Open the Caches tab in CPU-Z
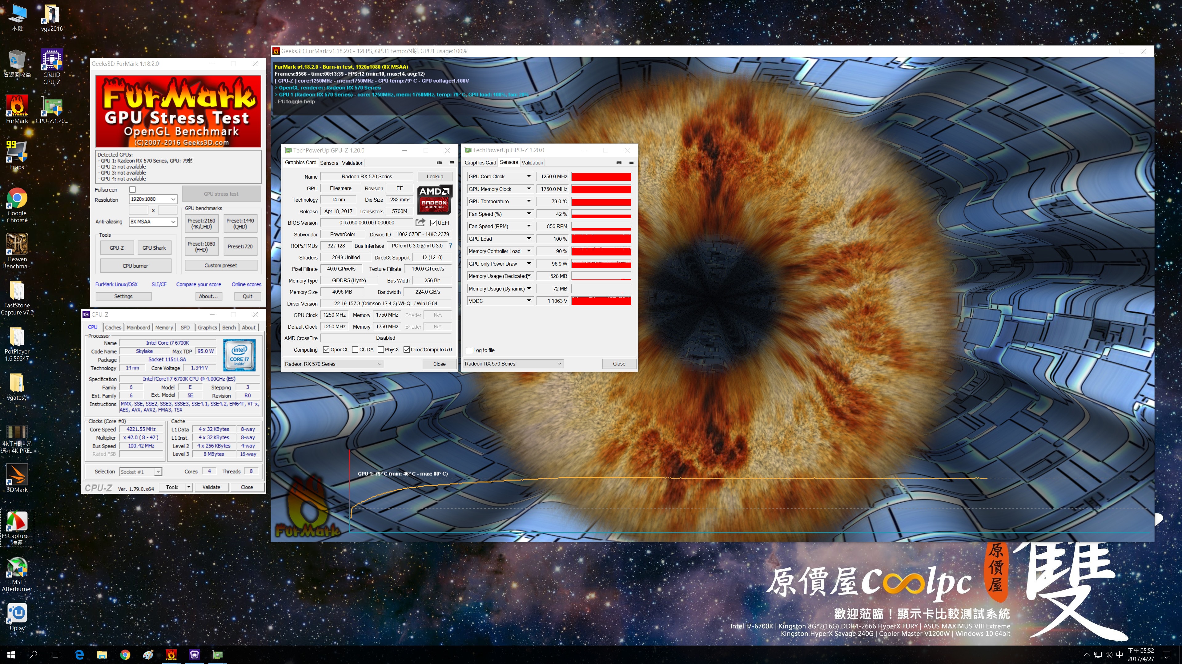 coord(113,328)
